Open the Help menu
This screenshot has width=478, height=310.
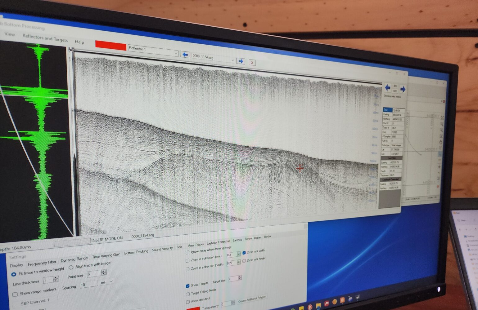pos(79,42)
